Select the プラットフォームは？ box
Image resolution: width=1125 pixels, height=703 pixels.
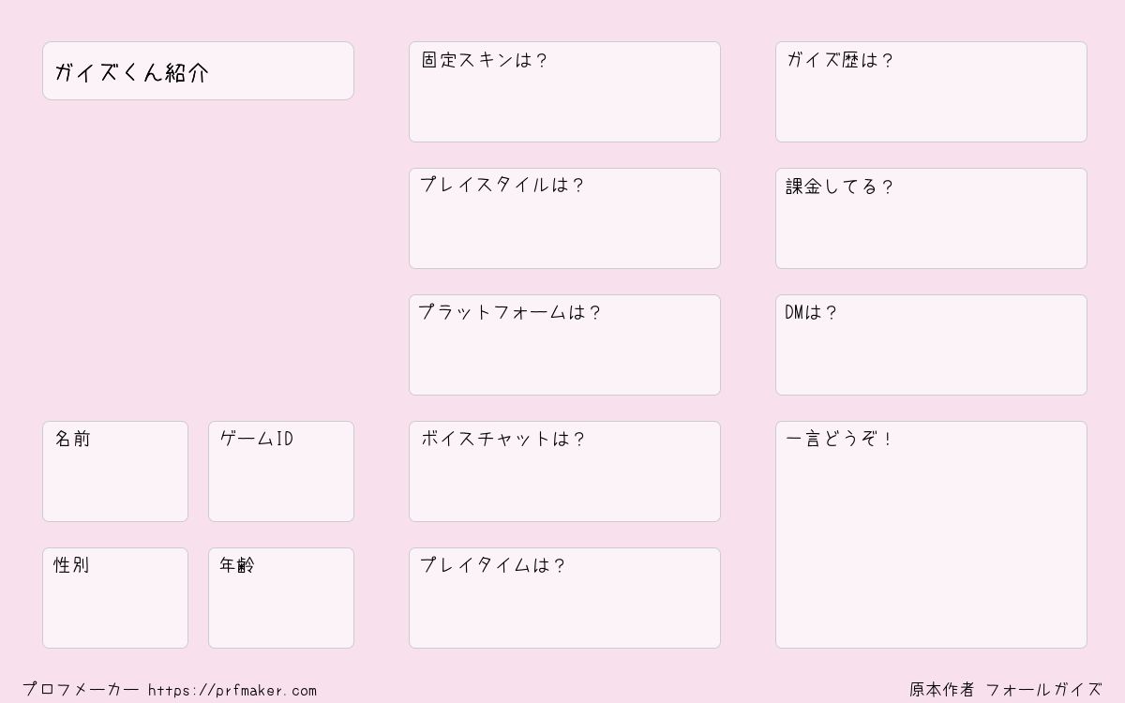(564, 345)
